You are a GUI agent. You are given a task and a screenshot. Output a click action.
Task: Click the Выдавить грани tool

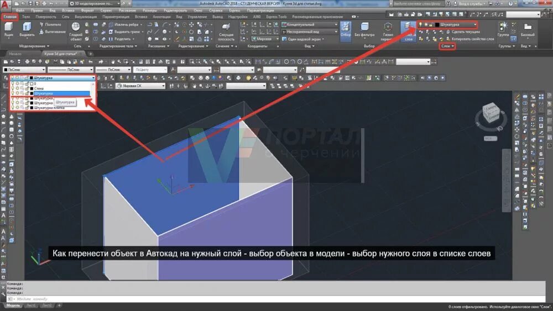pos(125,31)
